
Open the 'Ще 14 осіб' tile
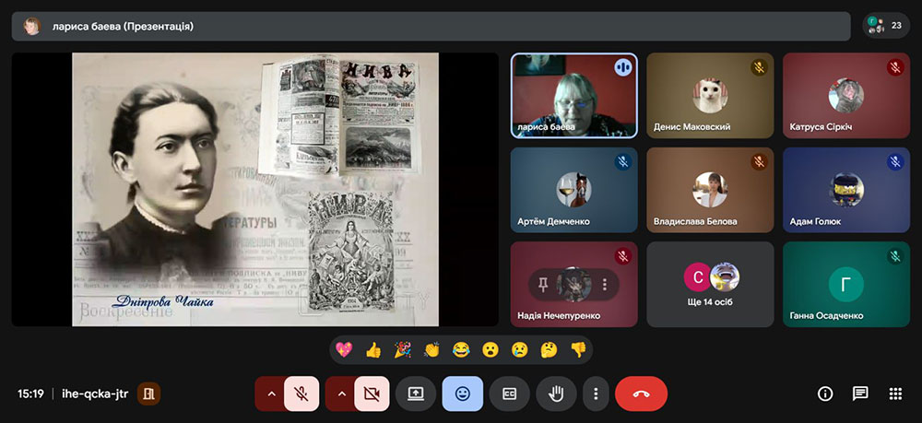[710, 285]
